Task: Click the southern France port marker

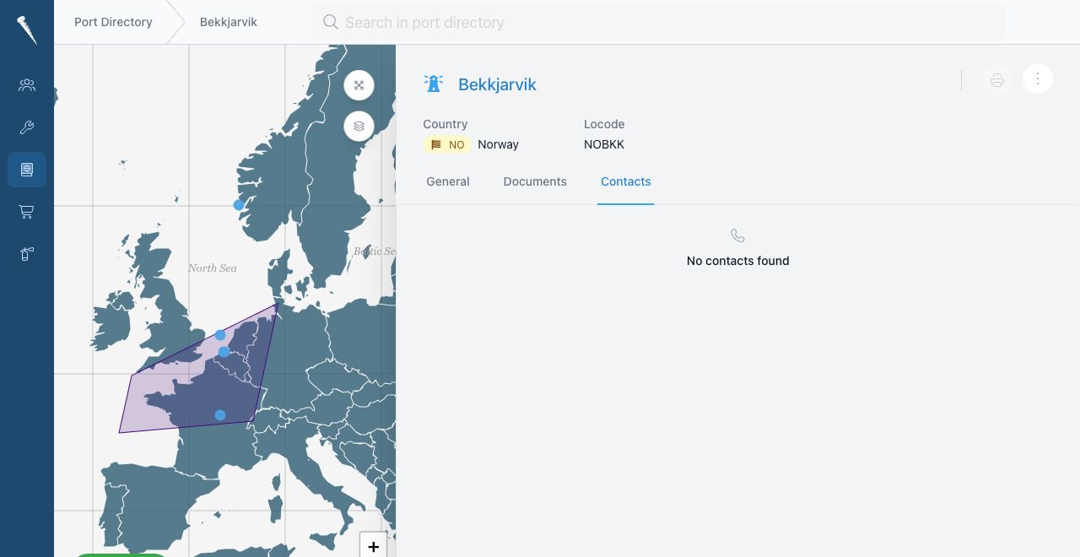Action: click(x=220, y=415)
